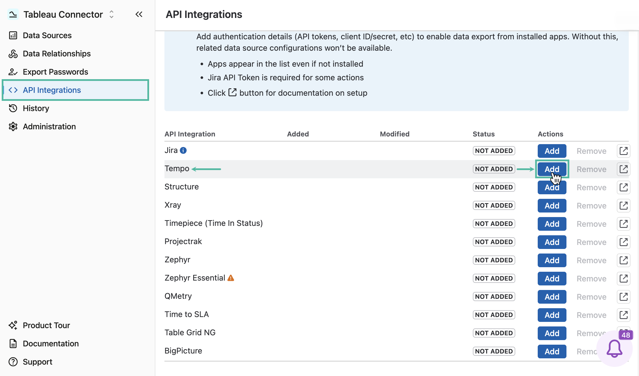Open Time to SLA documentation external link

(623, 315)
